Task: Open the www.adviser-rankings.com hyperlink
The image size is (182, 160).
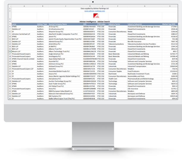Action: [95, 11]
